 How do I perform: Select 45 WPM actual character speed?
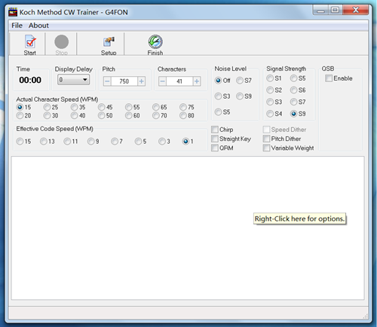click(102, 107)
